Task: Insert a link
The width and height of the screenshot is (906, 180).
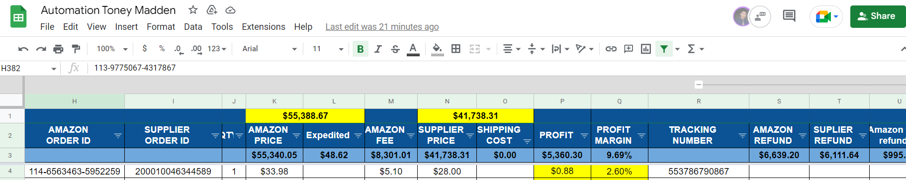Action: coord(611,49)
